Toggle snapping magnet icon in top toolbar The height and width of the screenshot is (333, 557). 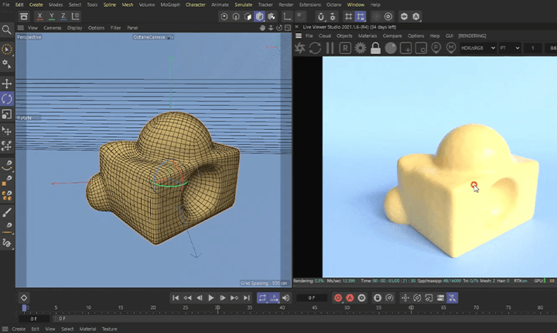click(x=321, y=16)
